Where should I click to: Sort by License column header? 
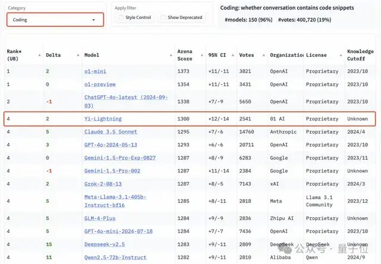click(x=317, y=55)
